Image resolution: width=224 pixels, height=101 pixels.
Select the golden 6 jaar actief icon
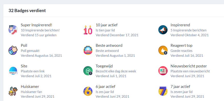point(88,91)
